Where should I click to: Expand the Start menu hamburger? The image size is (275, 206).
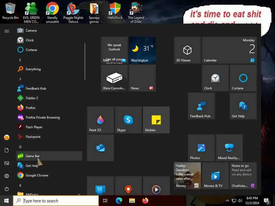tap(7, 31)
